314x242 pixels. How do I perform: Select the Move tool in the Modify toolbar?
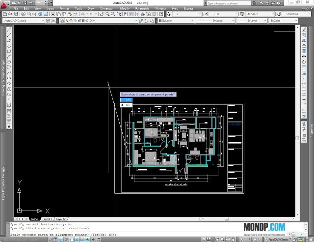(x=304, y=57)
